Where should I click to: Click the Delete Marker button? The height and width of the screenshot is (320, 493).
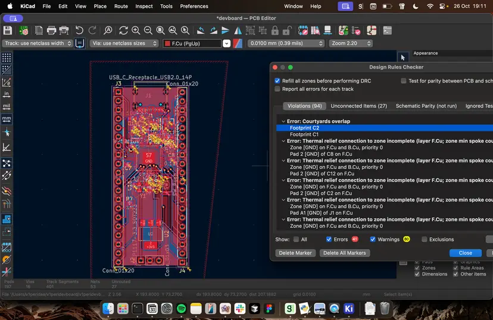point(295,253)
